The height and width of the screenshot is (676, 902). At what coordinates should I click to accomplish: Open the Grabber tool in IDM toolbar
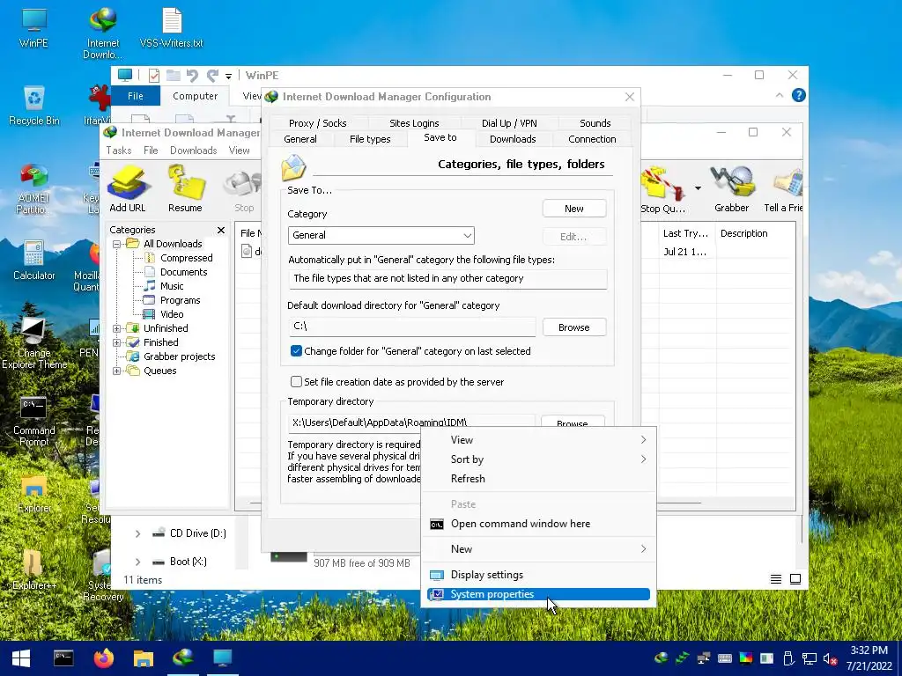coord(732,188)
